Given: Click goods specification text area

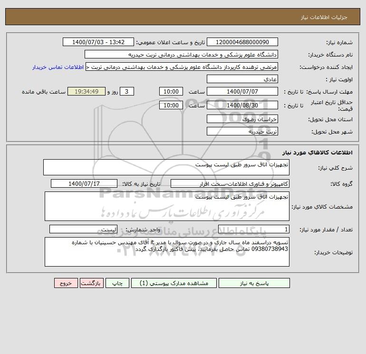Looking at the screenshot, I should click(167, 206).
